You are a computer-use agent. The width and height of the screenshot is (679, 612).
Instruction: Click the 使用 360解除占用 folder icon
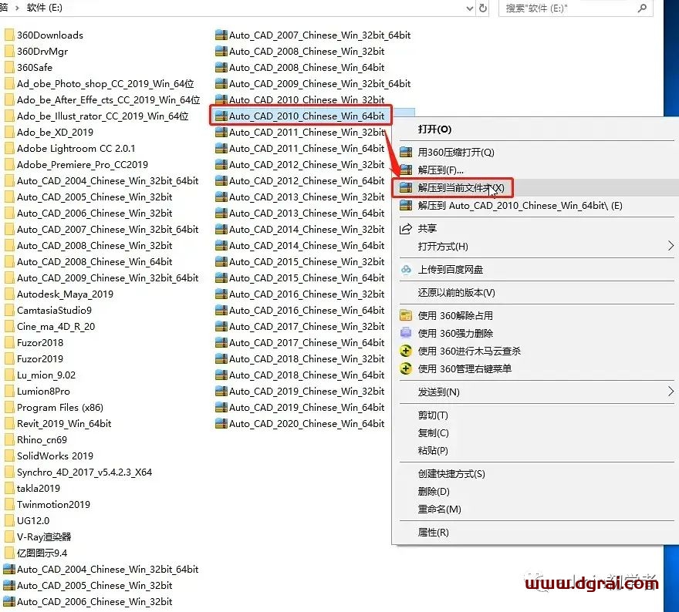click(406, 315)
